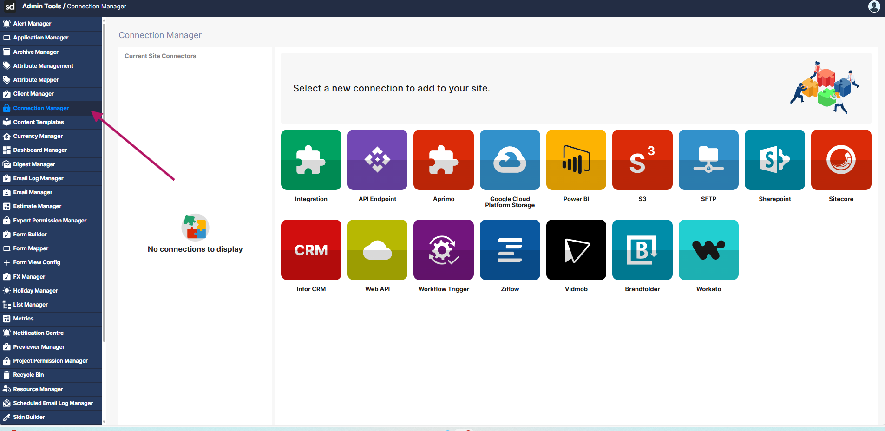Viewport: 885px width, 431px height.
Task: Open Client Manager in sidebar
Action: 51,94
